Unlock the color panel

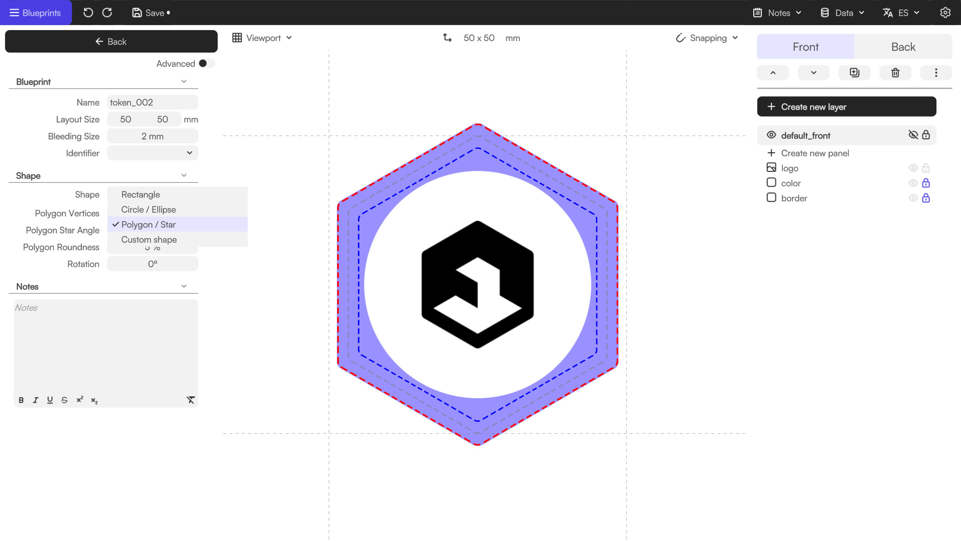pyautogui.click(x=926, y=183)
